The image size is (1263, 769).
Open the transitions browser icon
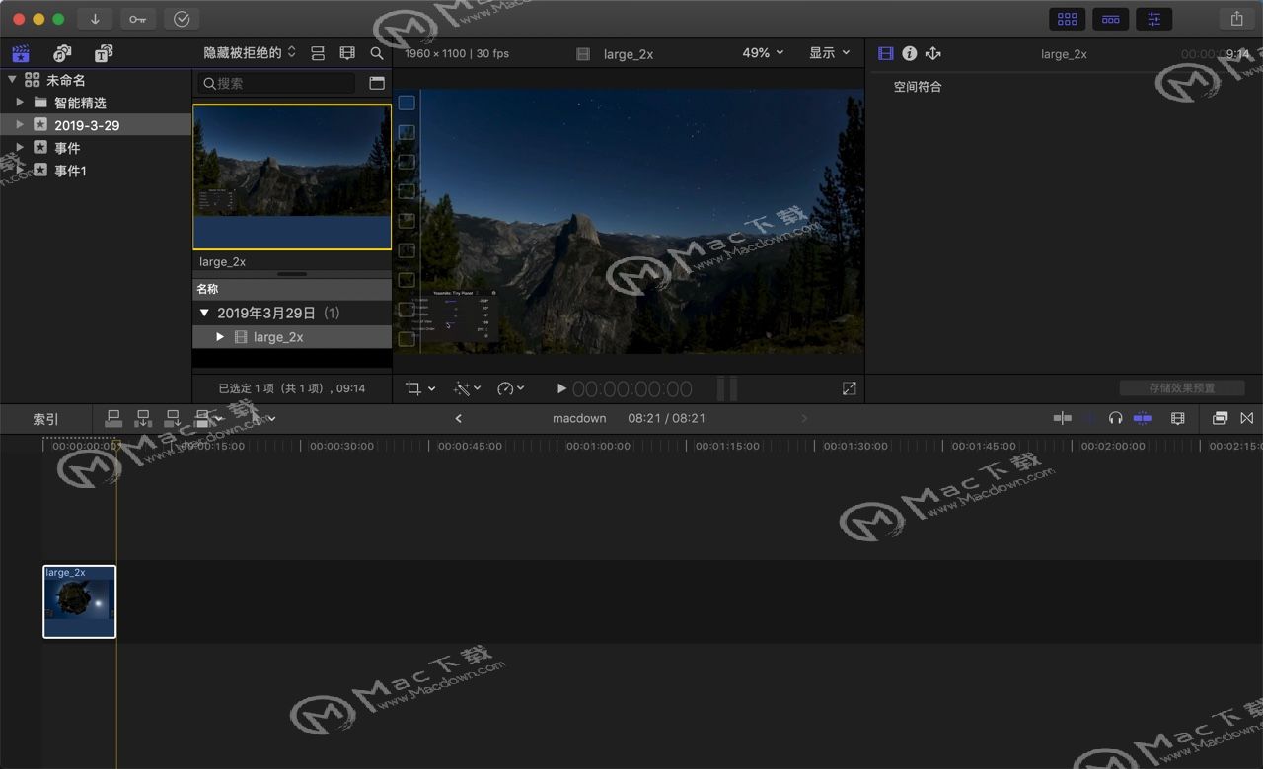tap(1247, 418)
